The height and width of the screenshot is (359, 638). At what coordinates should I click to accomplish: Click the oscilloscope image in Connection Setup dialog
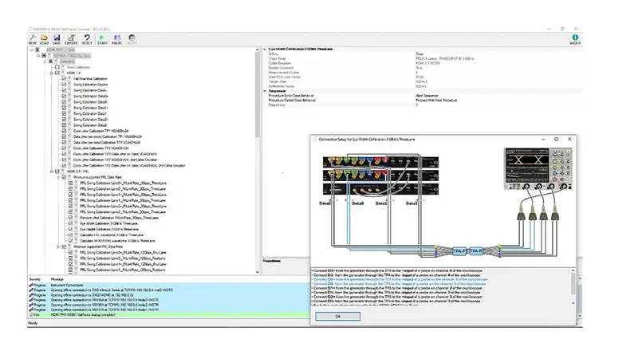[538, 168]
